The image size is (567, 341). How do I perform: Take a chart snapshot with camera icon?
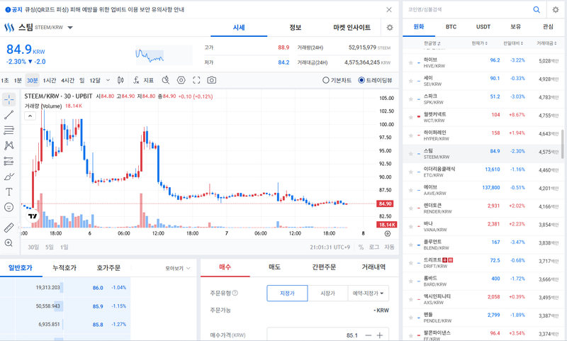coord(211,80)
